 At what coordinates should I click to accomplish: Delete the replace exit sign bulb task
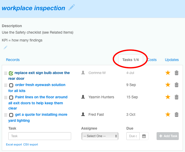(176, 73)
